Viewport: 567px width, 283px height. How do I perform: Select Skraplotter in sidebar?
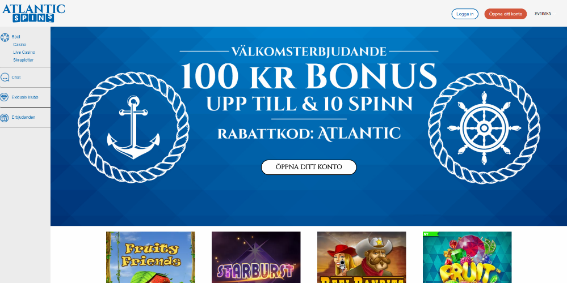[x=23, y=60]
